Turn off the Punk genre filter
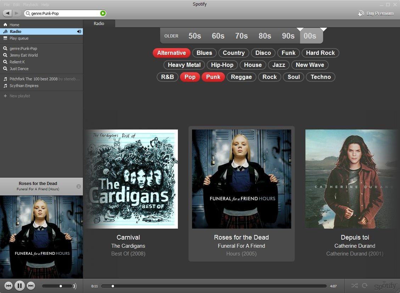This screenshot has width=400, height=293. coord(213,77)
